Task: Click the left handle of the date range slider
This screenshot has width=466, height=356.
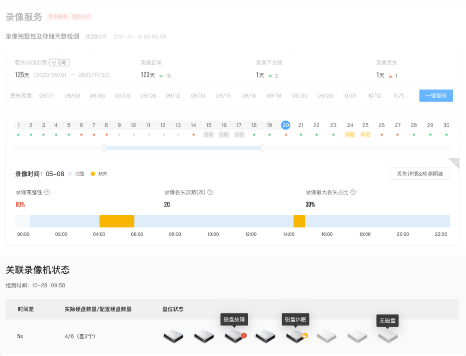Action: click(x=104, y=148)
